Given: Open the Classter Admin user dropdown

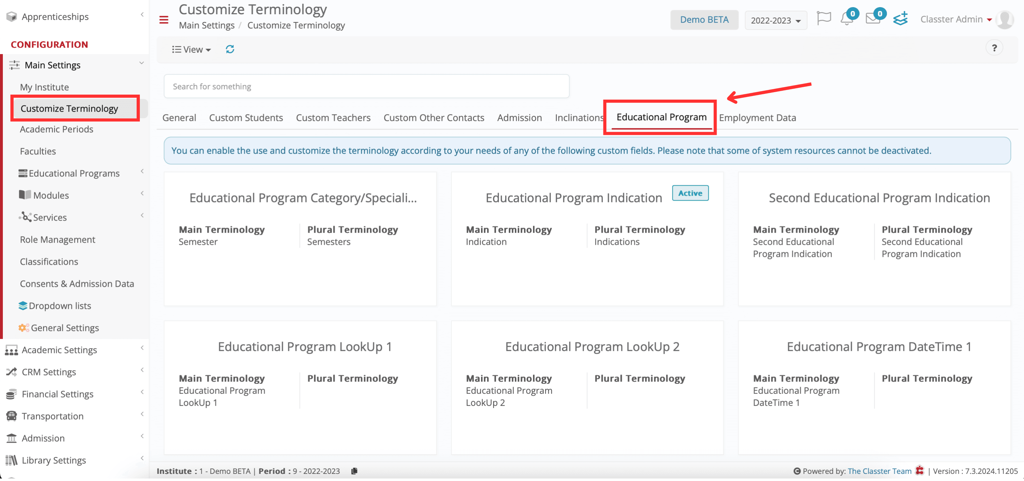Looking at the screenshot, I should coord(956,19).
